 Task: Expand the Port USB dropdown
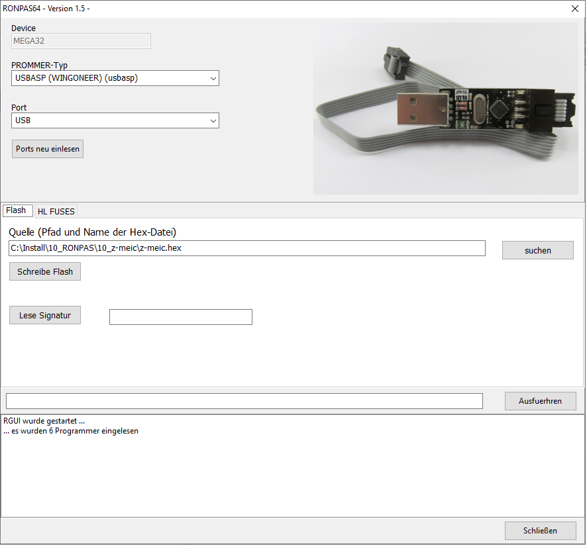pos(115,120)
